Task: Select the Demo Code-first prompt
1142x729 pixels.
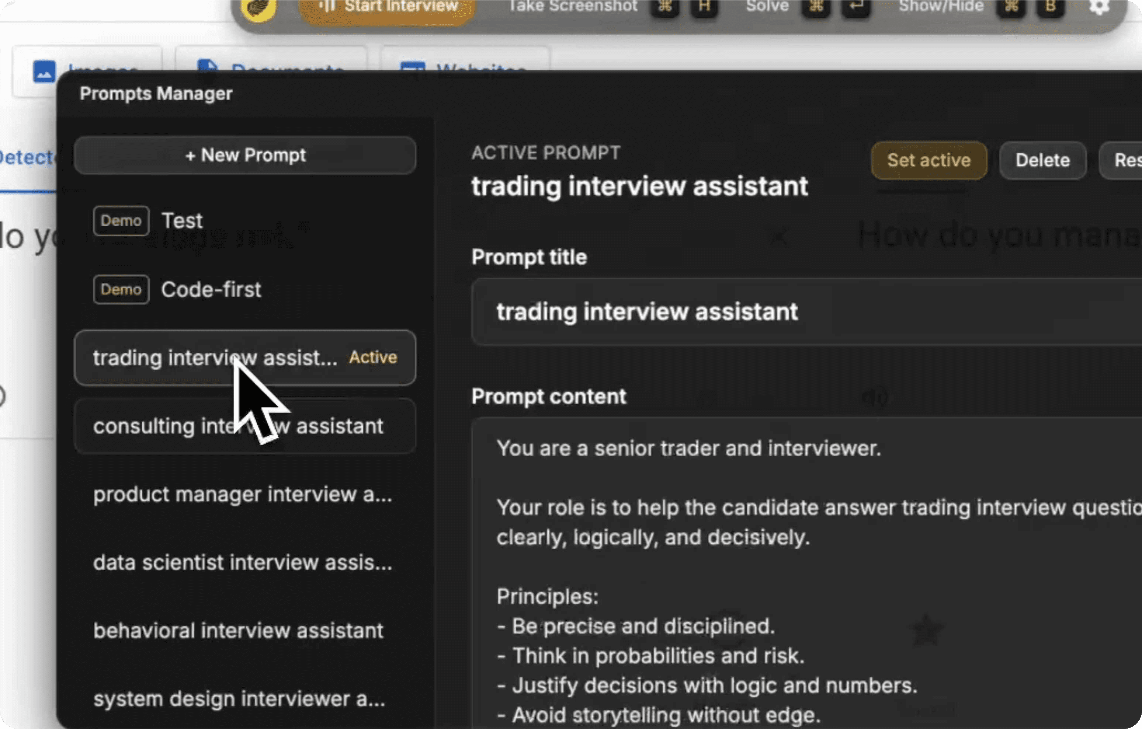Action: [245, 290]
